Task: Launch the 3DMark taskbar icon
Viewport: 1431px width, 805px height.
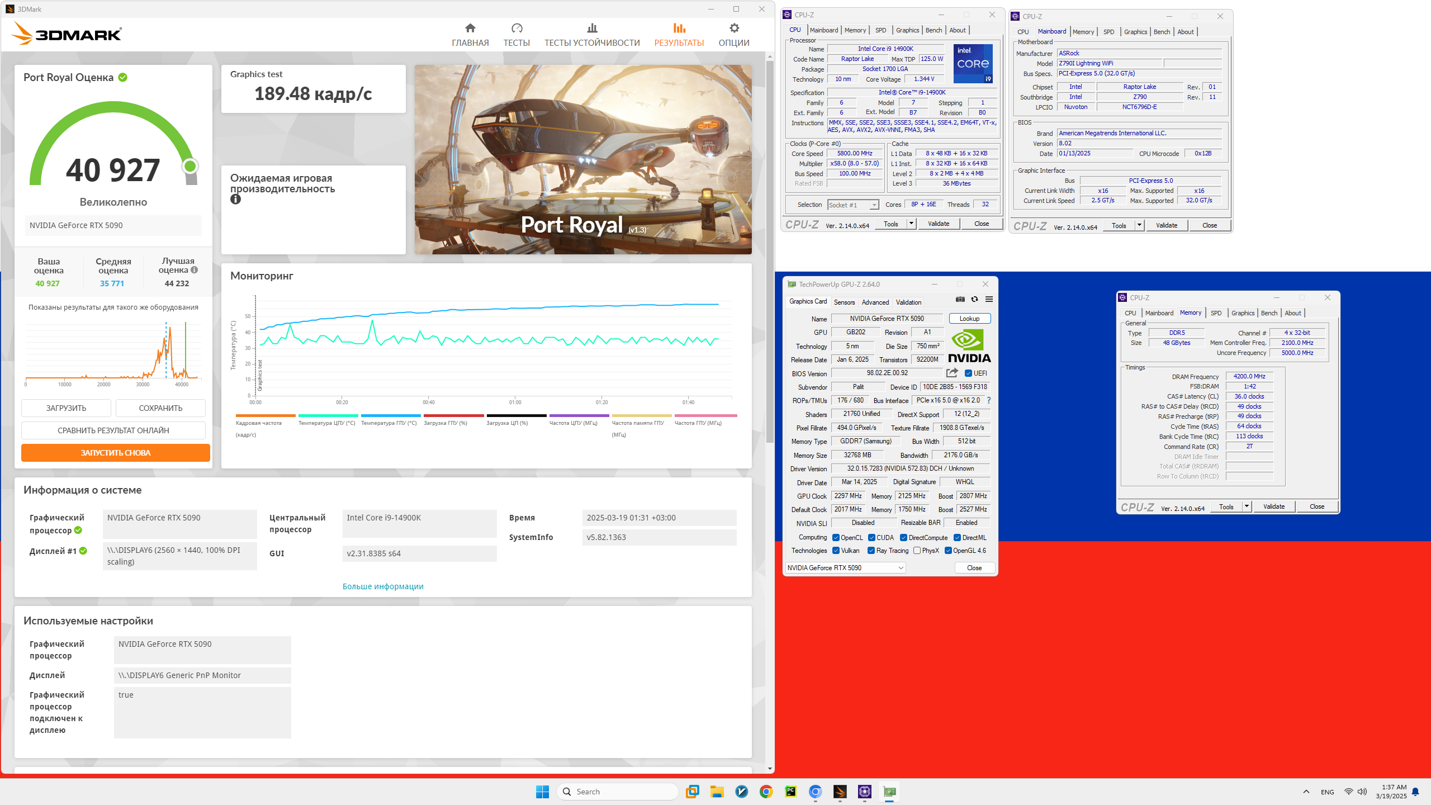Action: click(840, 792)
